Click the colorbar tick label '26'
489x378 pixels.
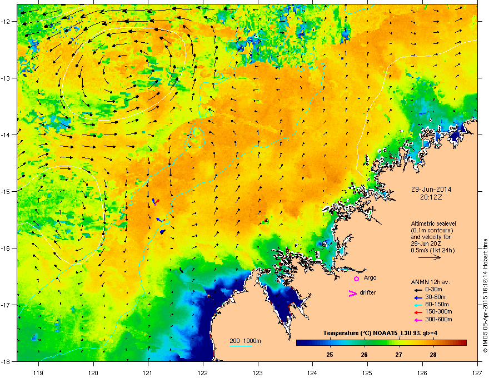[x=364, y=355]
